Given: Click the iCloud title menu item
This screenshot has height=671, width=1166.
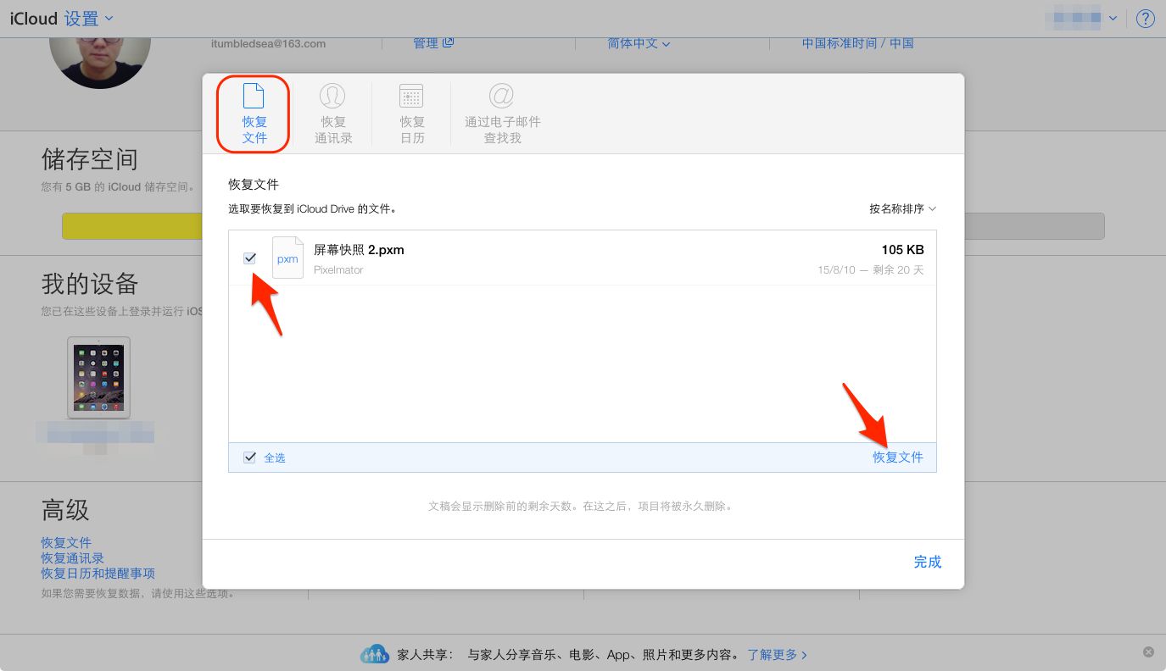Looking at the screenshot, I should point(32,18).
